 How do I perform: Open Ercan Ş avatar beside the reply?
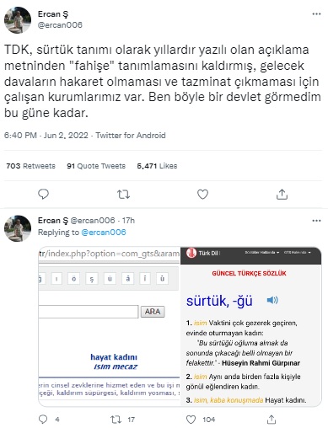tap(18, 228)
